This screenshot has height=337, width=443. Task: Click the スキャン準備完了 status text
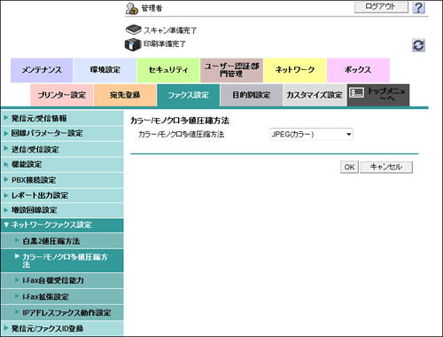pos(170,30)
